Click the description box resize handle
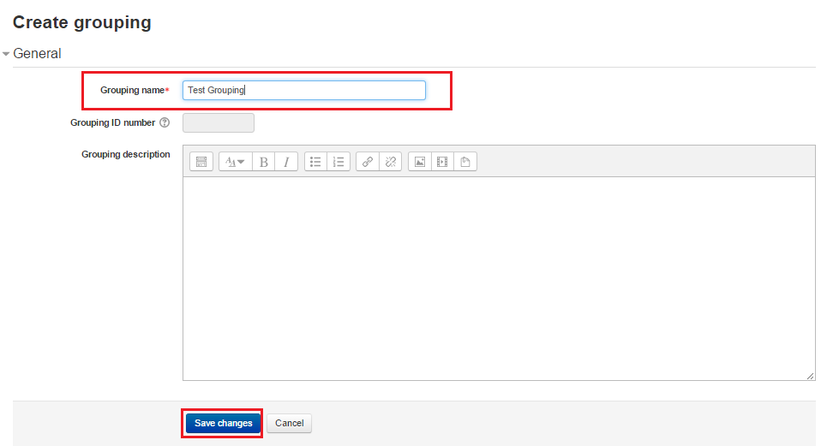 tap(810, 376)
